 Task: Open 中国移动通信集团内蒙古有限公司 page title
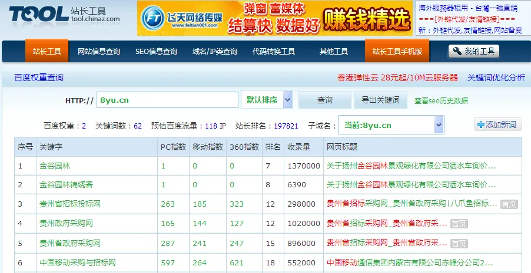(410, 262)
